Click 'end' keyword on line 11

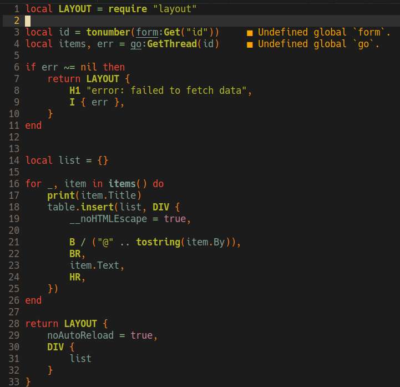pos(33,125)
